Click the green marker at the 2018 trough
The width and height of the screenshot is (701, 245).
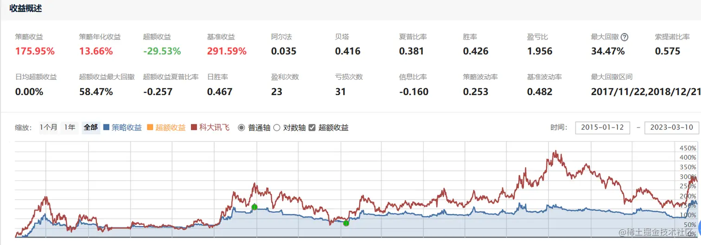pyautogui.click(x=346, y=223)
